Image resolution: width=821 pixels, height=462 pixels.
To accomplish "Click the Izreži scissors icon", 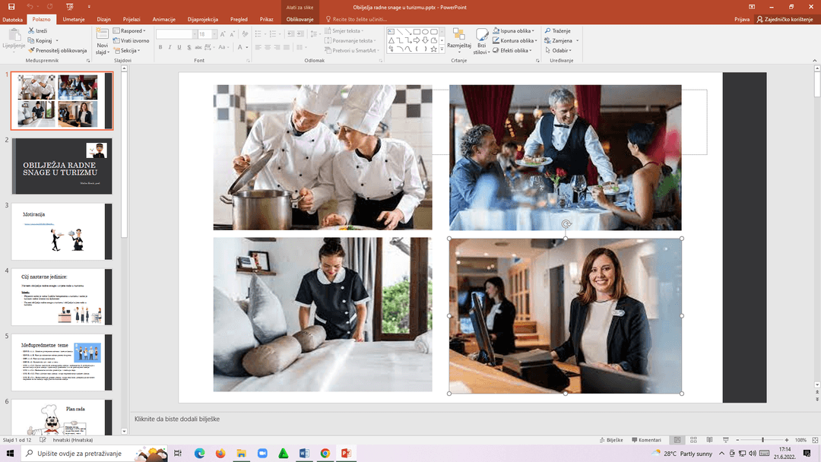I will click(x=30, y=30).
